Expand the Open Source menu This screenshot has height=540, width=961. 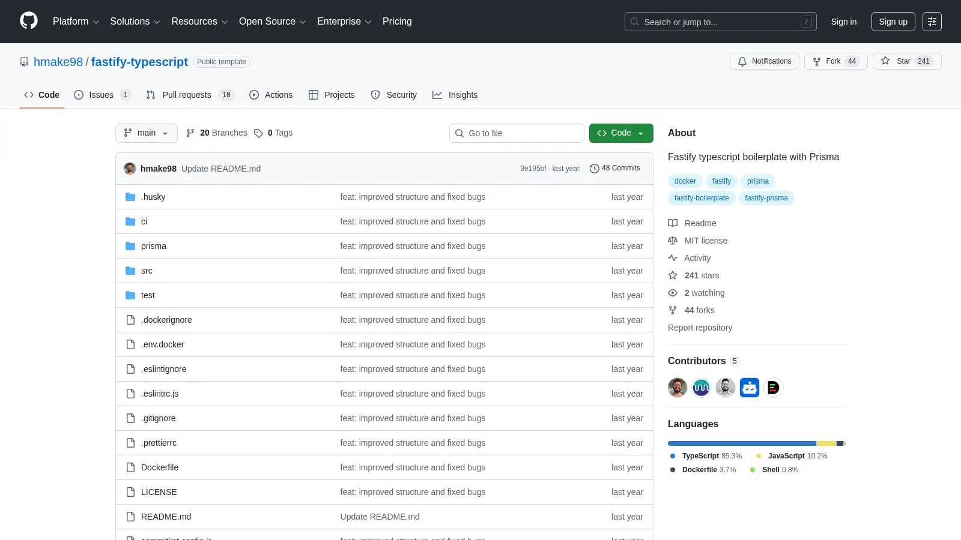tap(273, 22)
